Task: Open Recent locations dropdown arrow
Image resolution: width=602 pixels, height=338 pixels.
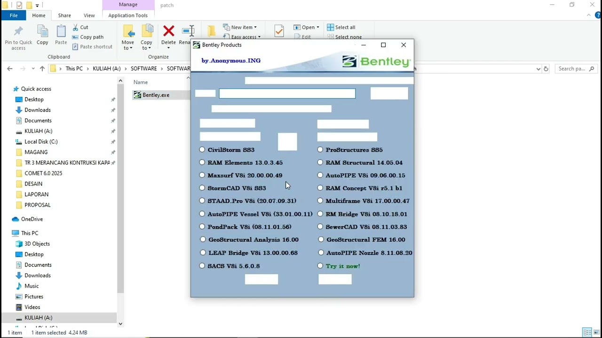Action: pyautogui.click(x=33, y=69)
